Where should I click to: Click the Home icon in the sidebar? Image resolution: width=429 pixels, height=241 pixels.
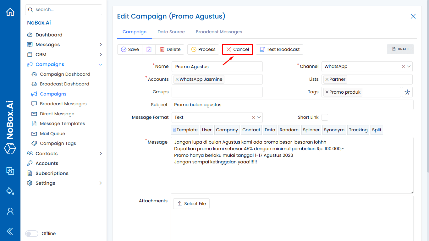point(10,12)
